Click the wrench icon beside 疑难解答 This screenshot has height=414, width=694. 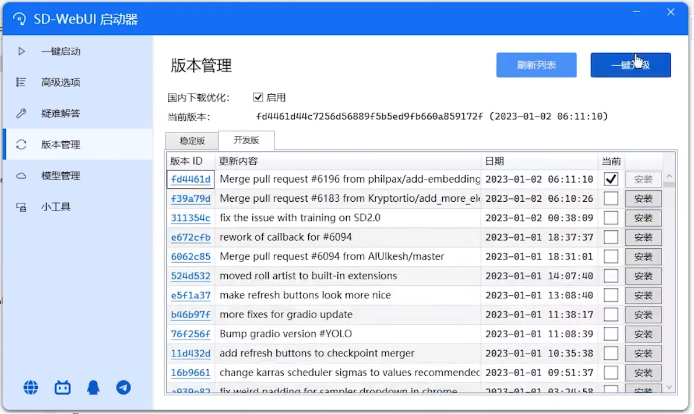22,113
